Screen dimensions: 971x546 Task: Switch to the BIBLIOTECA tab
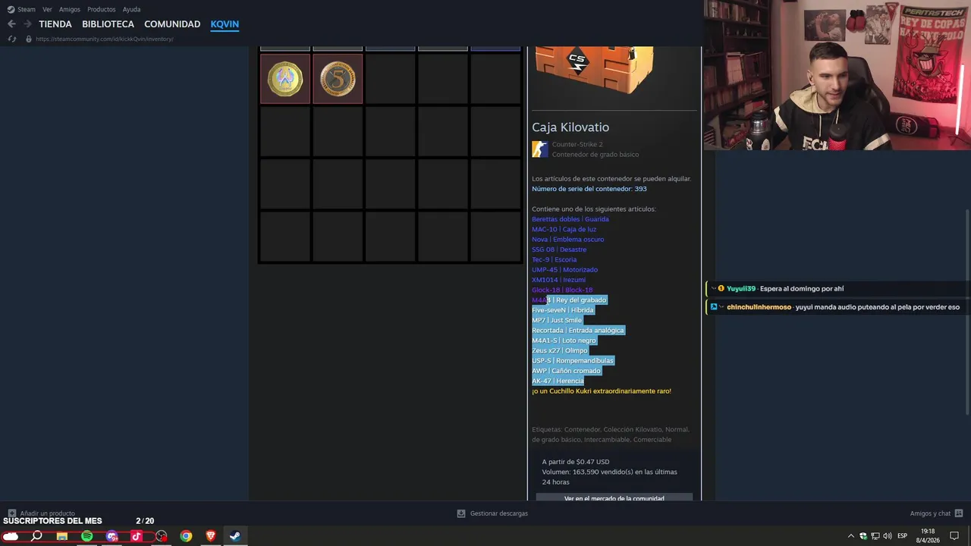108,24
